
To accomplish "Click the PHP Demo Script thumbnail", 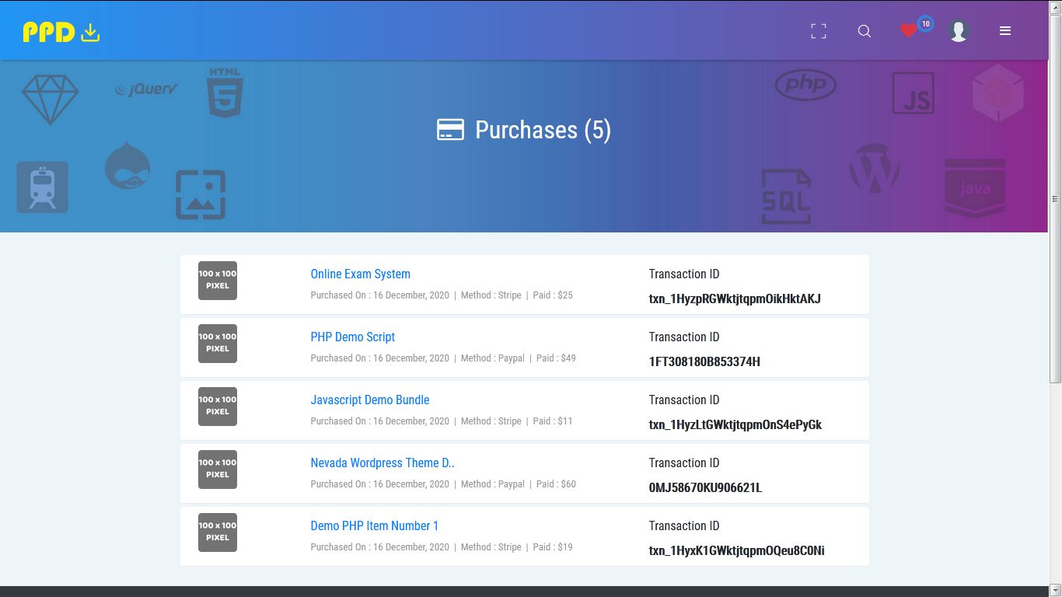I will [217, 344].
